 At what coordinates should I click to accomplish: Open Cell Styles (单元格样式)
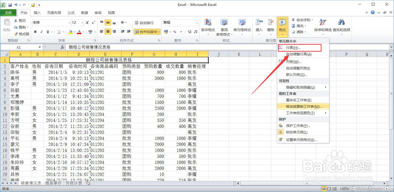point(242,27)
